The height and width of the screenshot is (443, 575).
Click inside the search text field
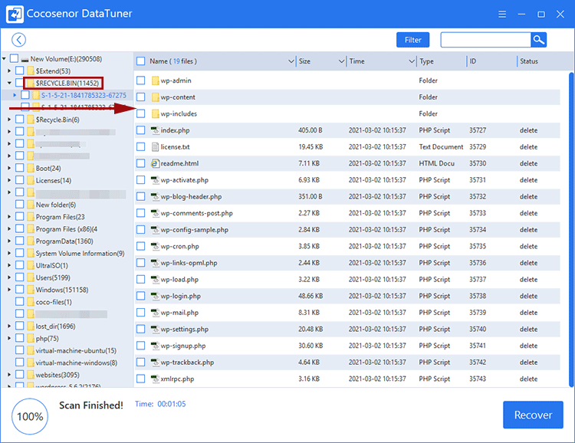coord(485,40)
